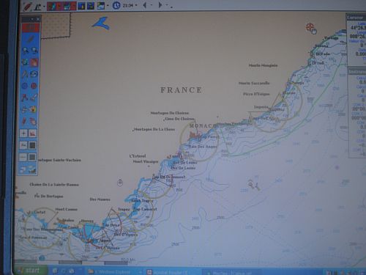Click the anchor symbol on the chart

tap(120, 182)
